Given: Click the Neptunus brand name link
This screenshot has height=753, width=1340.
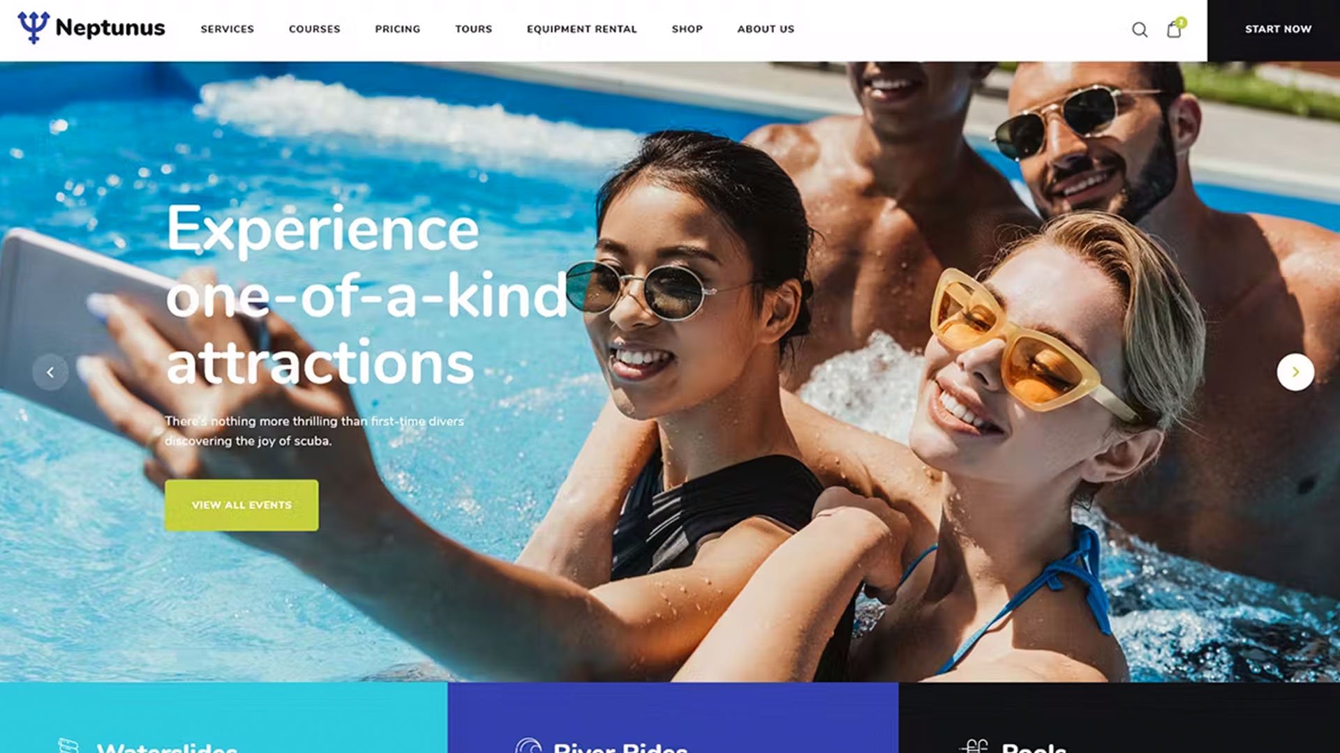Looking at the screenshot, I should (110, 28).
